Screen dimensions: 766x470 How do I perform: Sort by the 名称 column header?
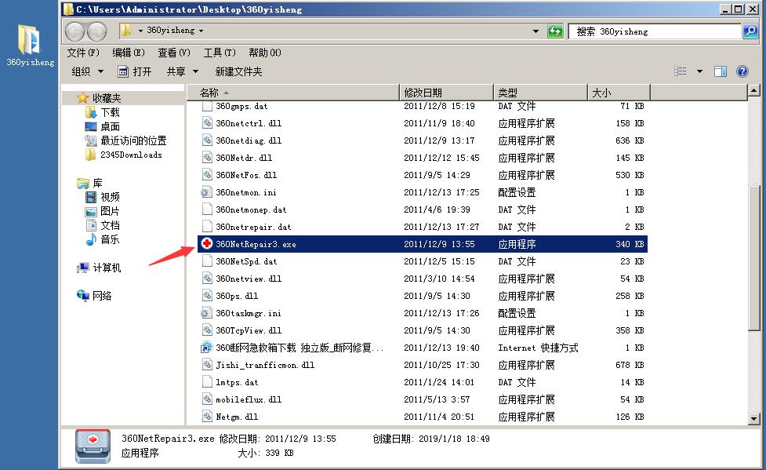click(x=293, y=93)
